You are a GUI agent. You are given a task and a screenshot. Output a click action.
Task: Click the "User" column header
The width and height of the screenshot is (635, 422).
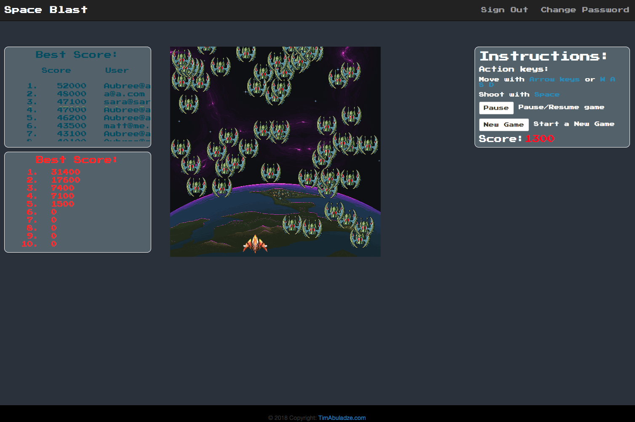(117, 70)
